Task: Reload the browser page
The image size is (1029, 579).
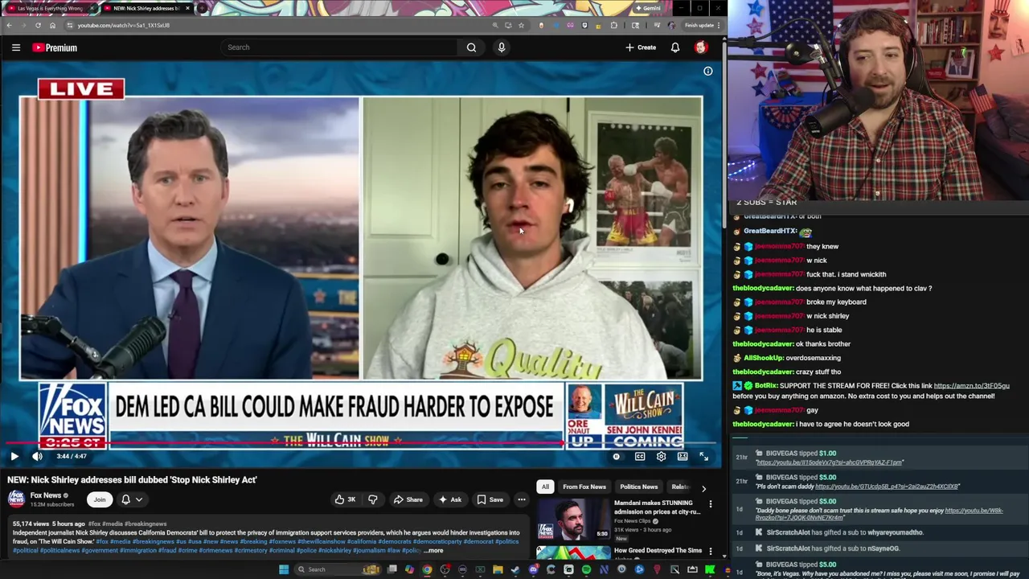Action: [x=38, y=25]
